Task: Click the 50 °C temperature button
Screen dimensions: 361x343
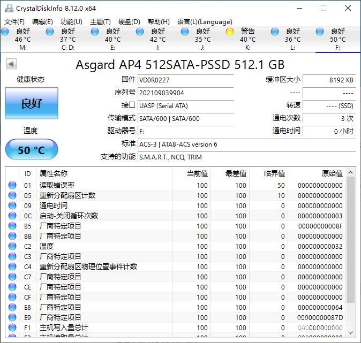Action: 32,149
